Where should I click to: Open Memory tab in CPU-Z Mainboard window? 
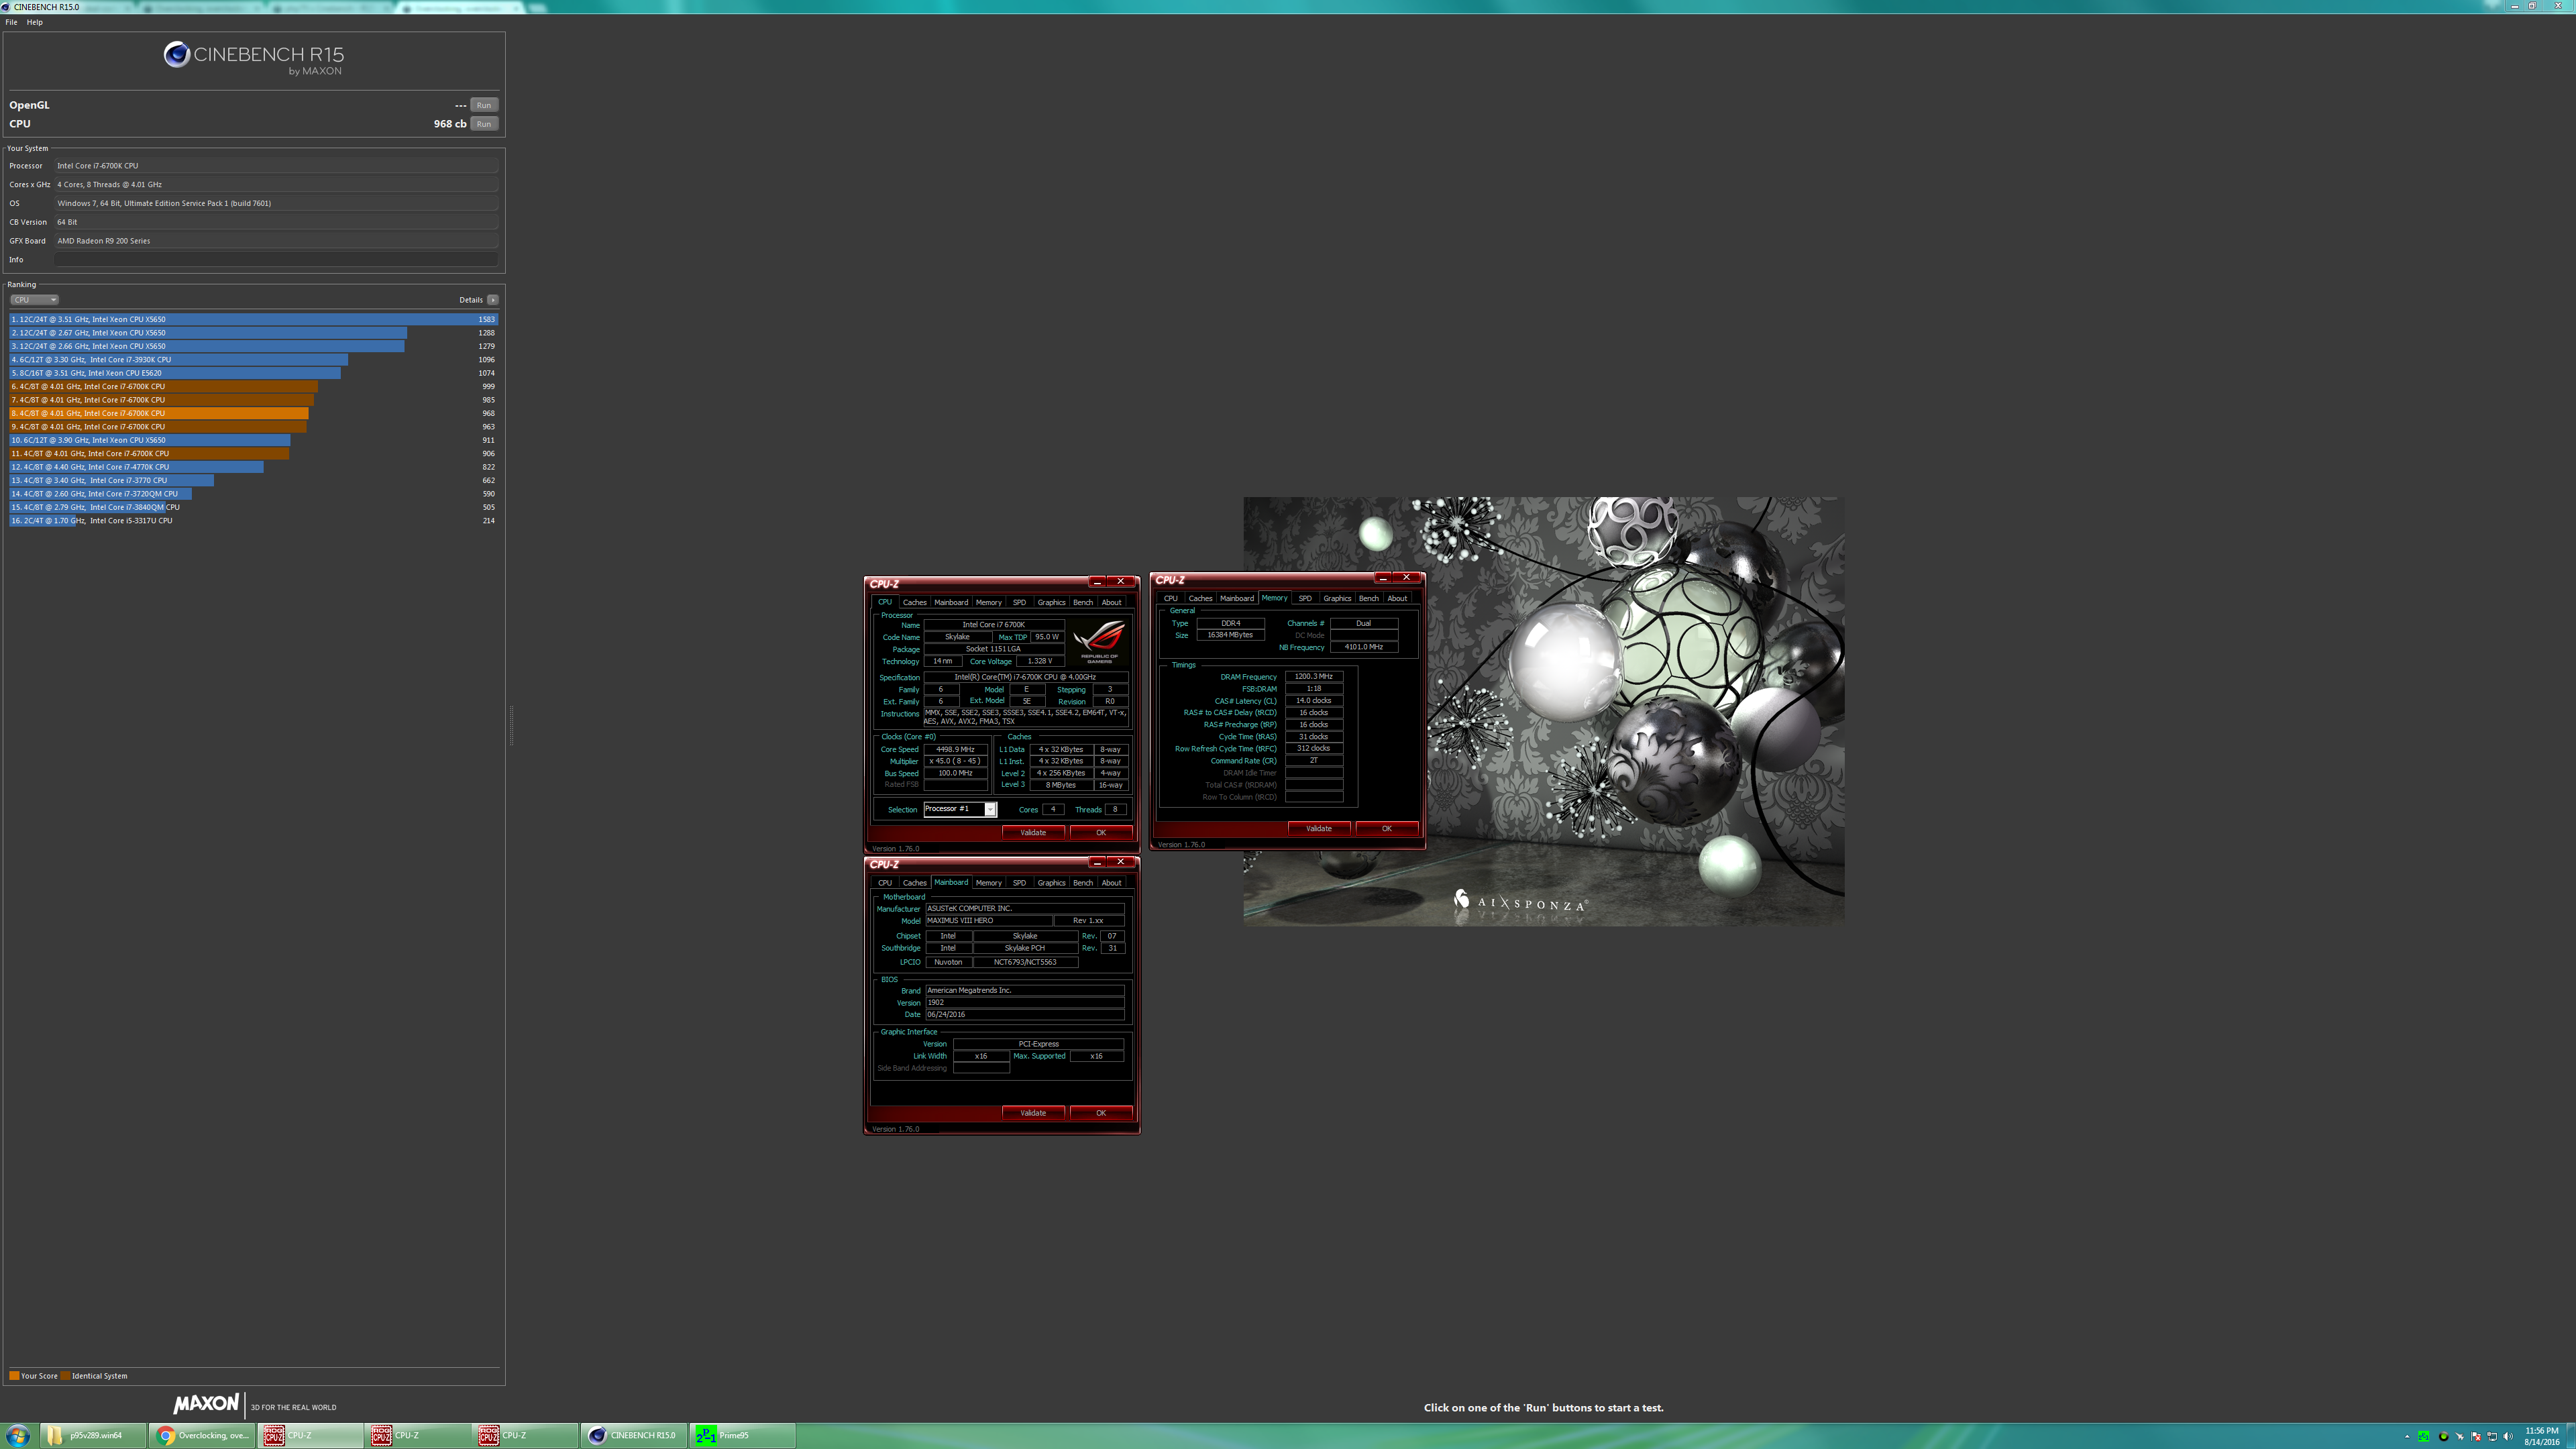989,883
